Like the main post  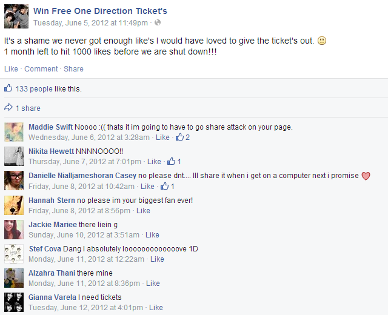point(11,68)
